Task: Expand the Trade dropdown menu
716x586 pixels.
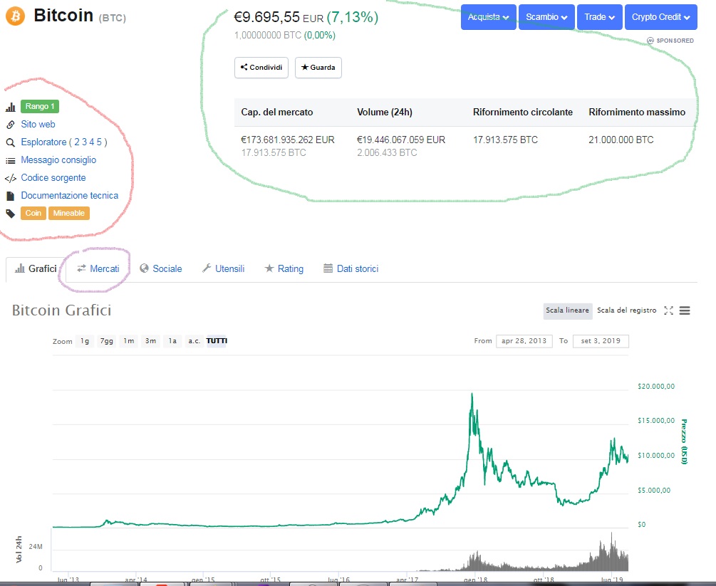Action: click(600, 17)
